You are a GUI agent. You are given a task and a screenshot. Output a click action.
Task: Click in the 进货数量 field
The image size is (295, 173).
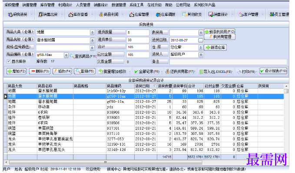point(138,33)
